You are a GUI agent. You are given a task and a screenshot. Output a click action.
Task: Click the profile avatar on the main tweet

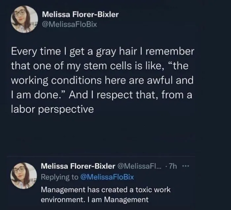click(x=24, y=19)
